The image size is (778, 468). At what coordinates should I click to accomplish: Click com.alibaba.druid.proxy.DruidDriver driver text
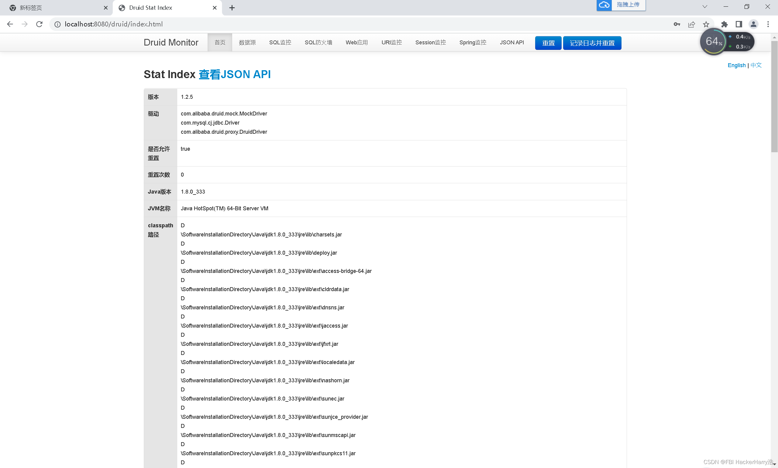(x=224, y=132)
